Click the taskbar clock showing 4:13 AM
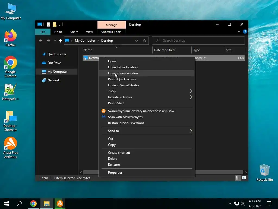This screenshot has width=278, height=209. pos(255,204)
